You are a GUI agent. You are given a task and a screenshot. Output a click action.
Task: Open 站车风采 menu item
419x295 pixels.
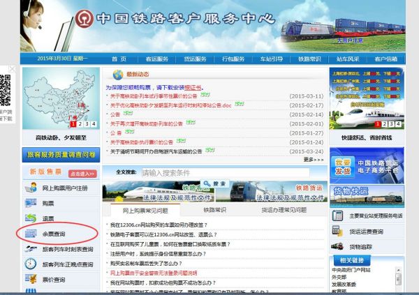coord(348,59)
